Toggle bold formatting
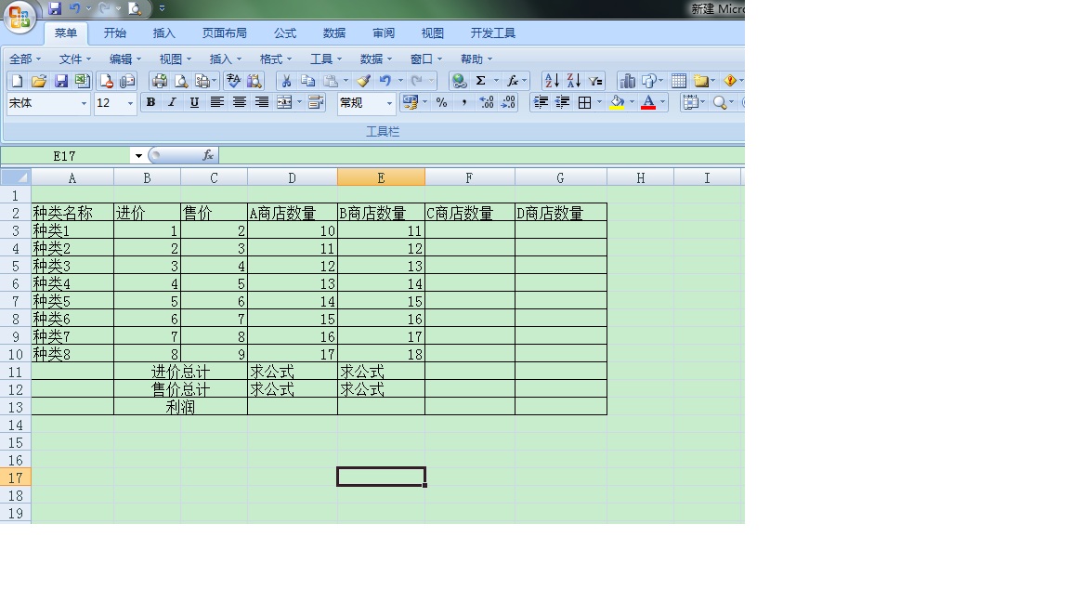The width and height of the screenshot is (1070, 602). tap(150, 102)
